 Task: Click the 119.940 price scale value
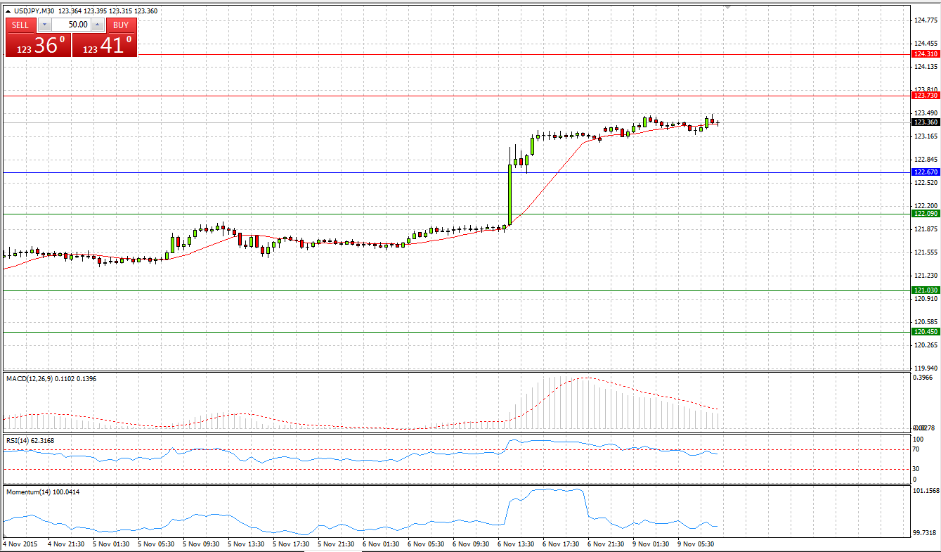tap(926, 368)
